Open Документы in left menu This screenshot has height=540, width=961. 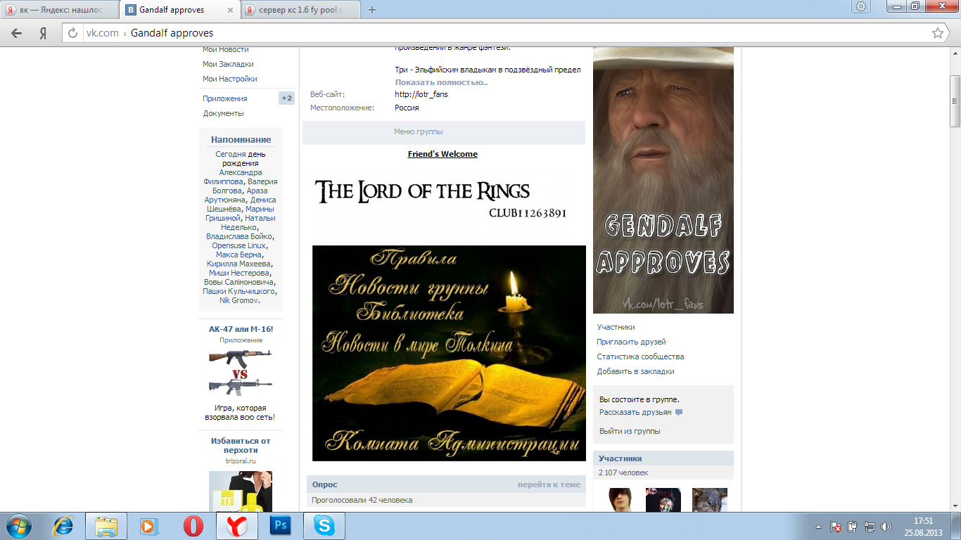pos(224,113)
